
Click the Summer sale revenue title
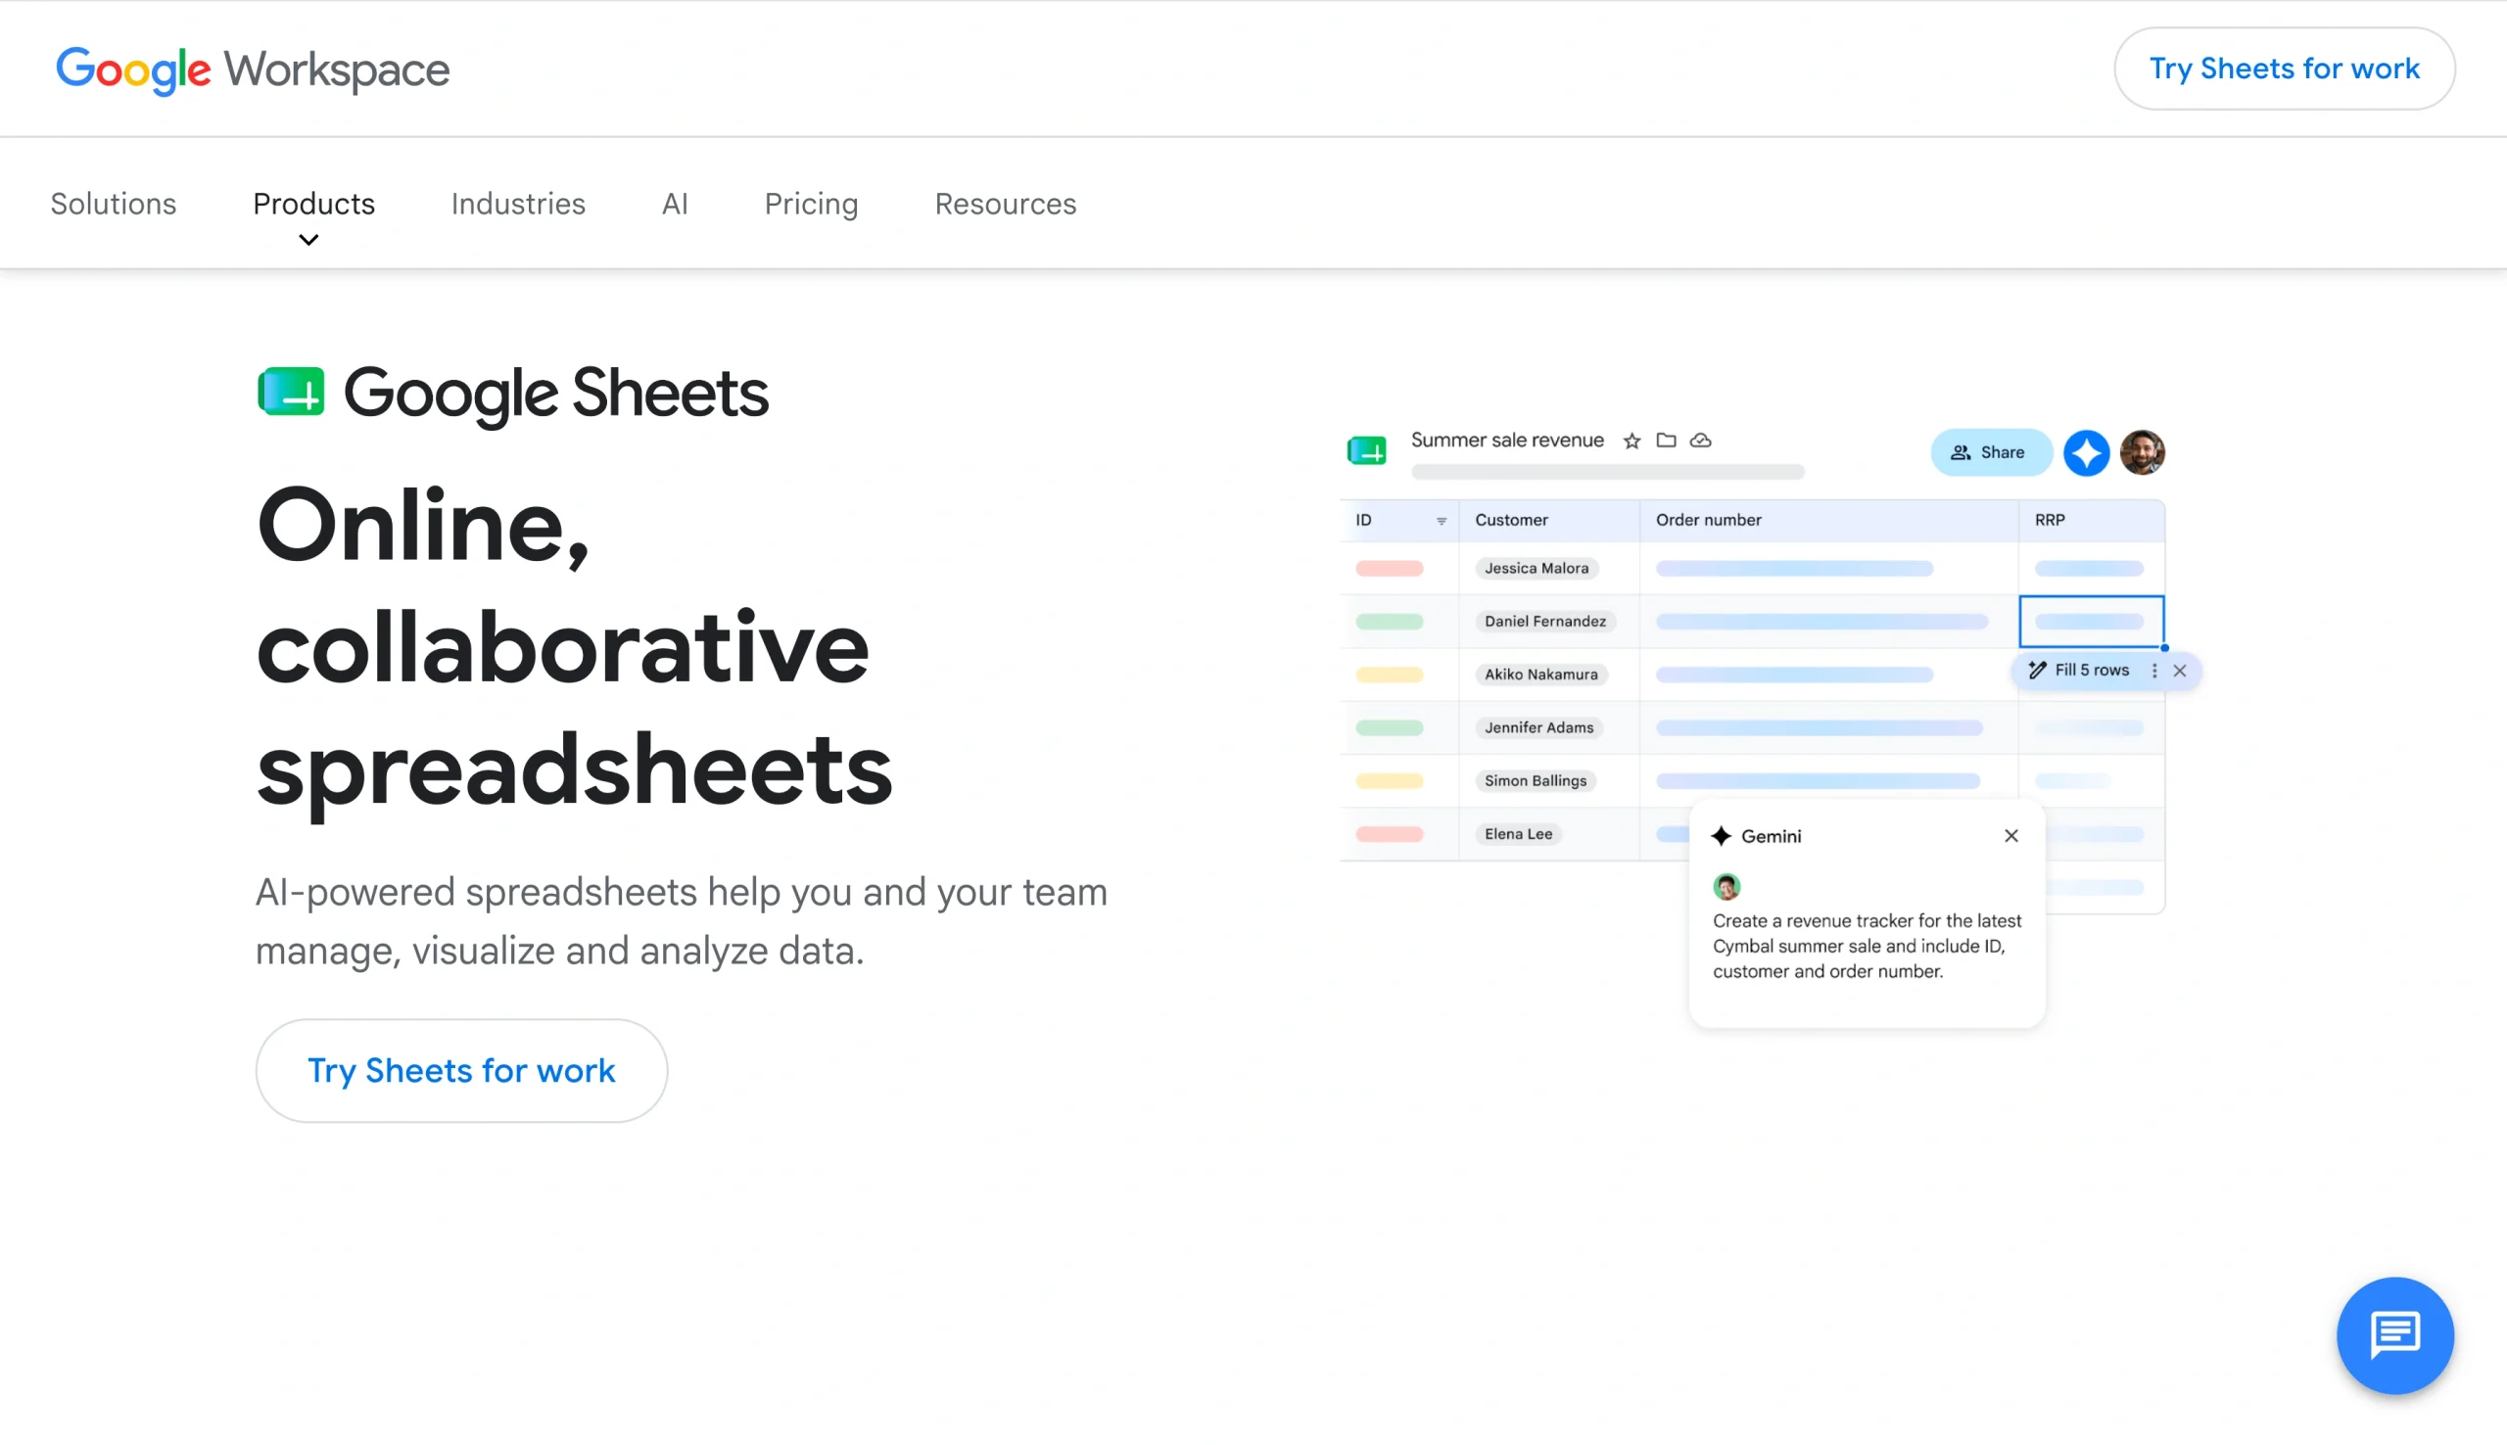point(1506,440)
